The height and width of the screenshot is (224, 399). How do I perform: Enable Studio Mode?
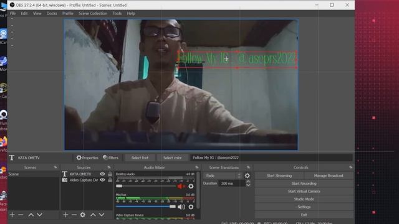[304, 199]
